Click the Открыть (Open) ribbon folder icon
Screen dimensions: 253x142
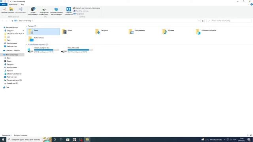pos(11,9)
